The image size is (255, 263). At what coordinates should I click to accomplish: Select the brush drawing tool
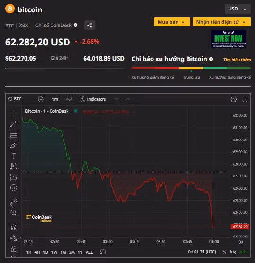point(14,145)
